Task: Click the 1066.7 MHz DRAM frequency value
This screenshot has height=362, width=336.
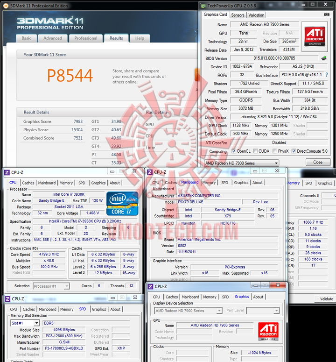Action: pyautogui.click(x=313, y=222)
